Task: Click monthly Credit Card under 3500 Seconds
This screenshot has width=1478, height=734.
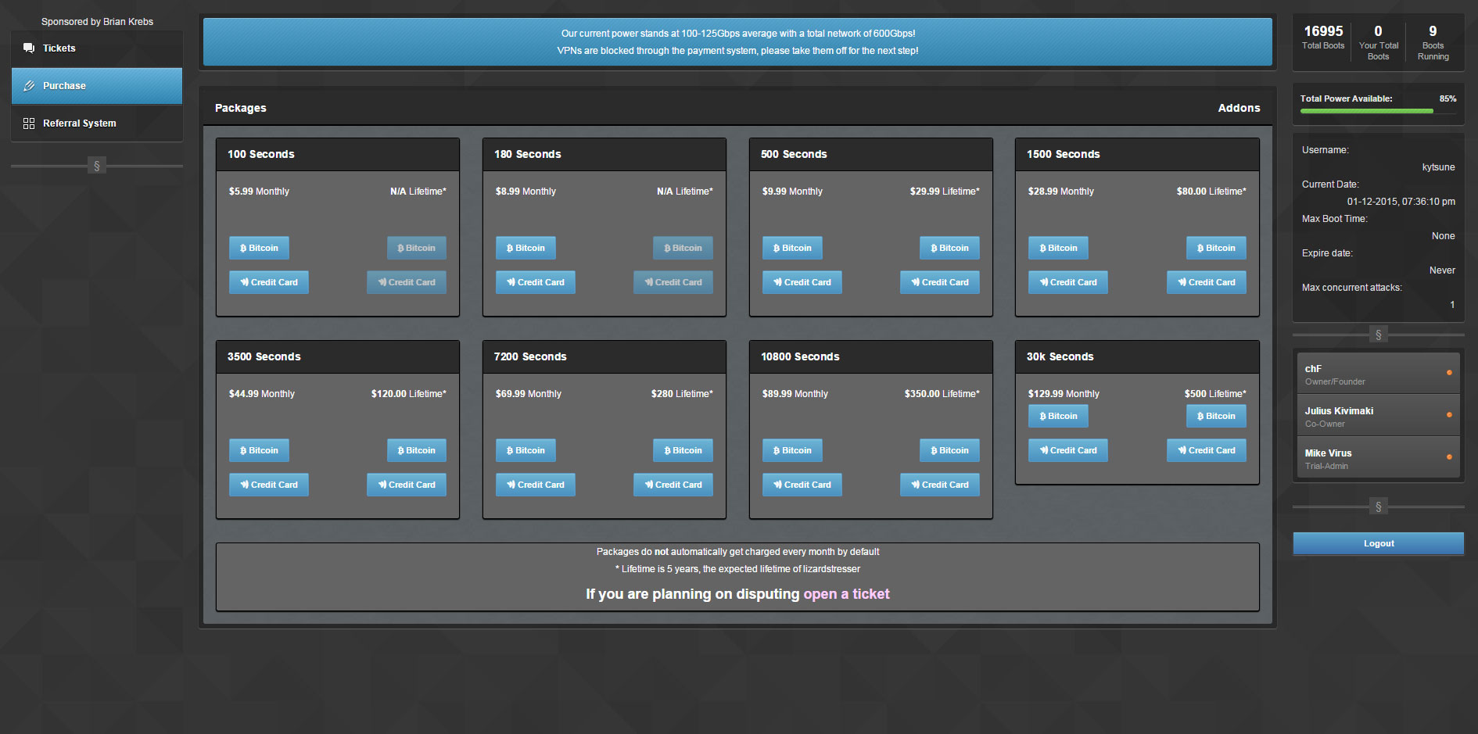Action: 269,485
